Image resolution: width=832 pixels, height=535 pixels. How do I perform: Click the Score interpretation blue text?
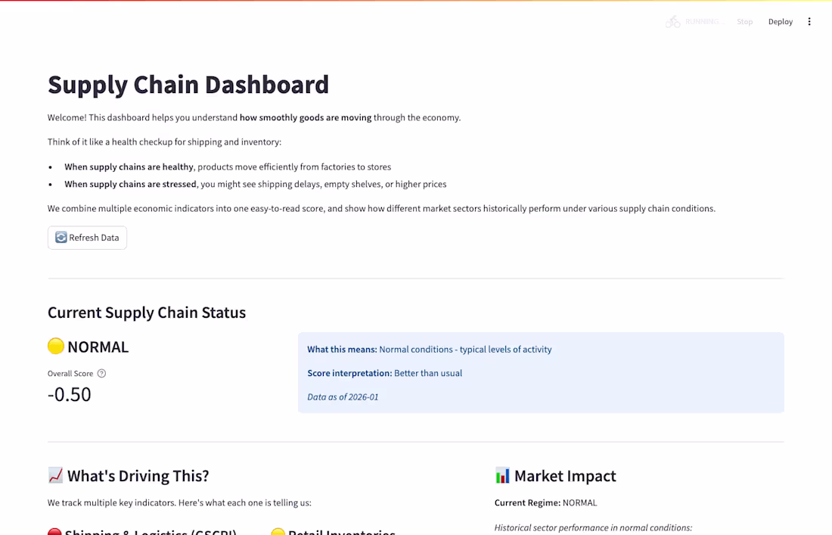pyautogui.click(x=383, y=372)
